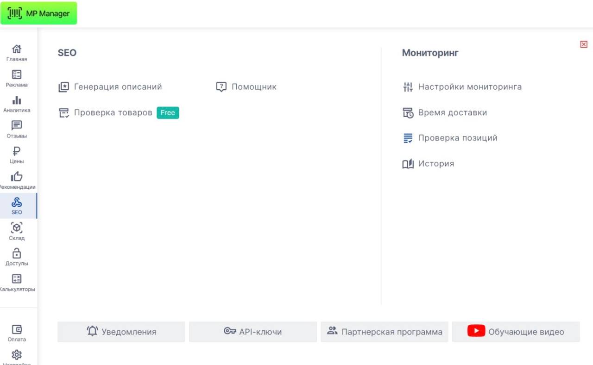Open Рекомендации thumbs-up icon
The height and width of the screenshot is (365, 593).
[x=17, y=177]
